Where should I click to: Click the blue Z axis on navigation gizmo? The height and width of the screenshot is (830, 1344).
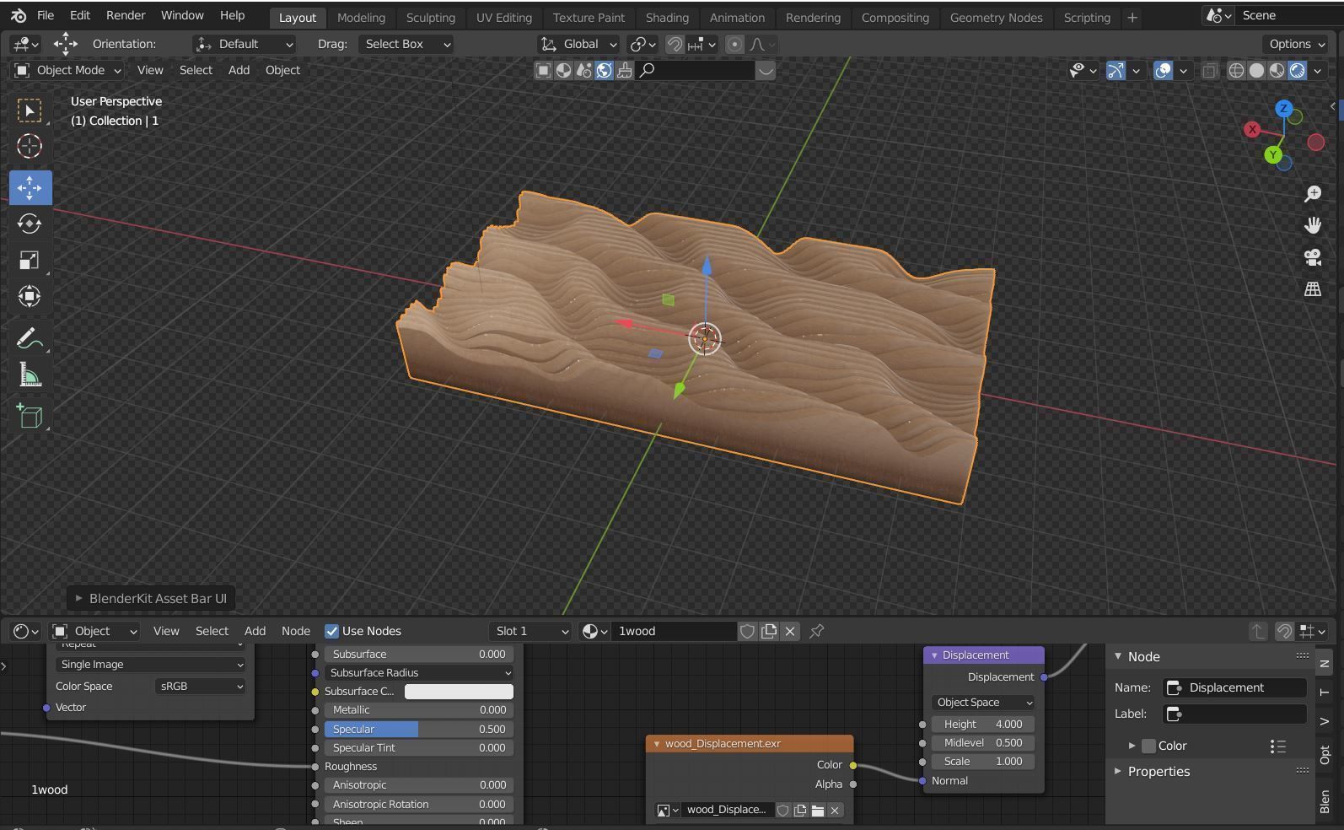pyautogui.click(x=1283, y=109)
